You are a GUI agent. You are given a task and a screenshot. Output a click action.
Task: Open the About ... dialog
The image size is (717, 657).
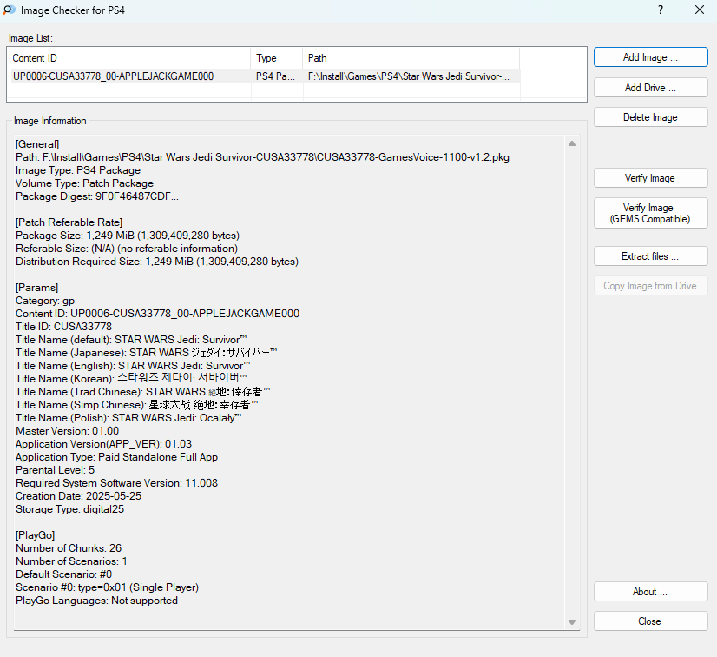pos(650,592)
